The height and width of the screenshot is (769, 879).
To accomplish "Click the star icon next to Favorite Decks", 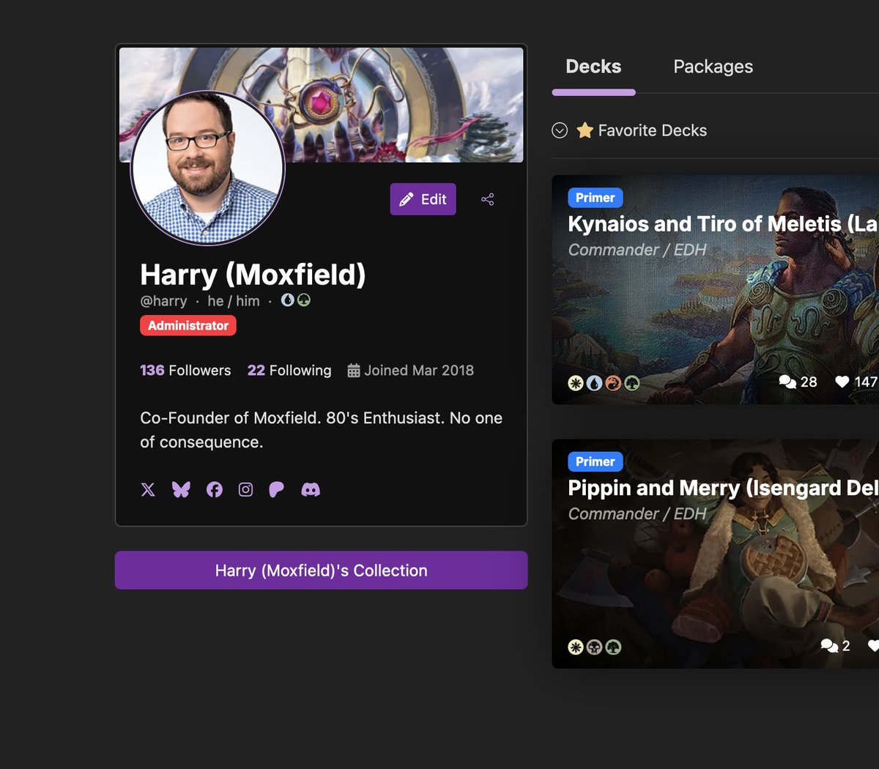I will pyautogui.click(x=585, y=130).
